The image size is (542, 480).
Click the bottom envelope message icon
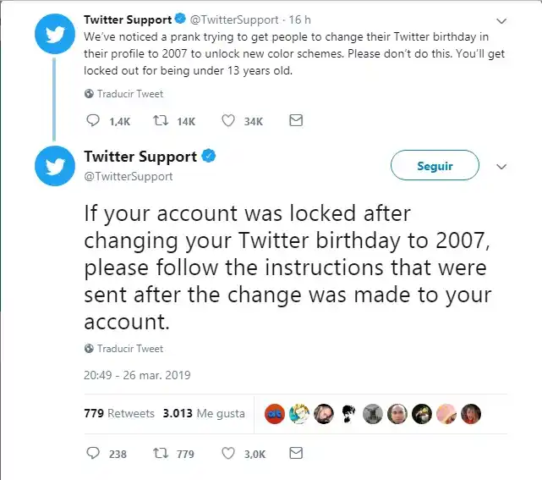click(x=295, y=454)
